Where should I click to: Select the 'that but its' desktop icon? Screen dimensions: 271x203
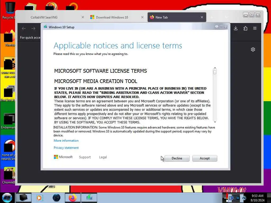tap(8, 93)
